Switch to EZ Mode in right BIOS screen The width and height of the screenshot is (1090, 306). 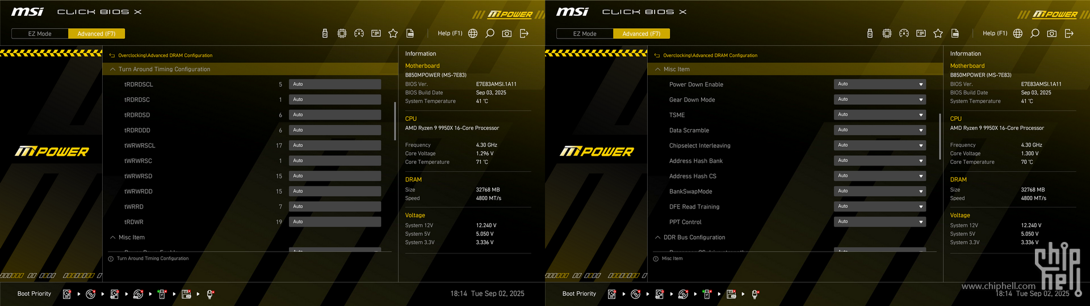coord(585,33)
